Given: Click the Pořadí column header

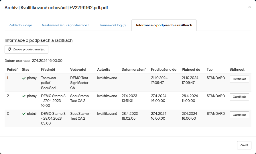Looking at the screenshot, I should click(x=12, y=70).
